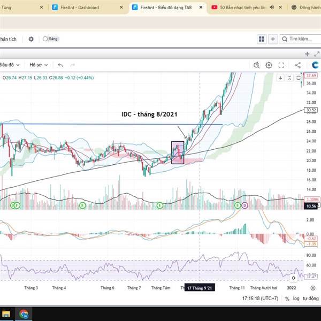Close the FireAnt - Biểu đồ dạng TAB tab

coord(201,7)
